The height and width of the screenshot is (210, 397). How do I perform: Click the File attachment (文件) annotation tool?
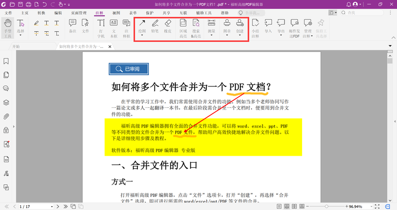coord(85,26)
